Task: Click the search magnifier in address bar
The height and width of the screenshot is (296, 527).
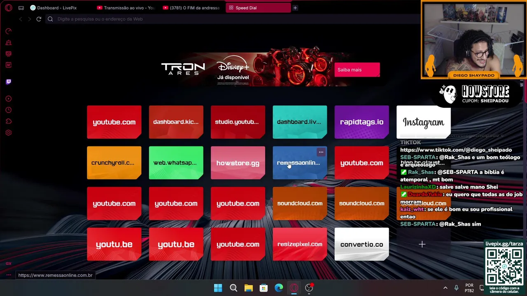Action: [x=50, y=19]
